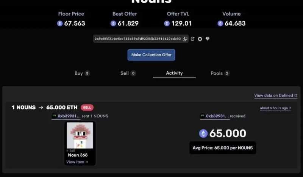303x177 pixels.
Task: Select the Activity tab
Action: [174, 73]
